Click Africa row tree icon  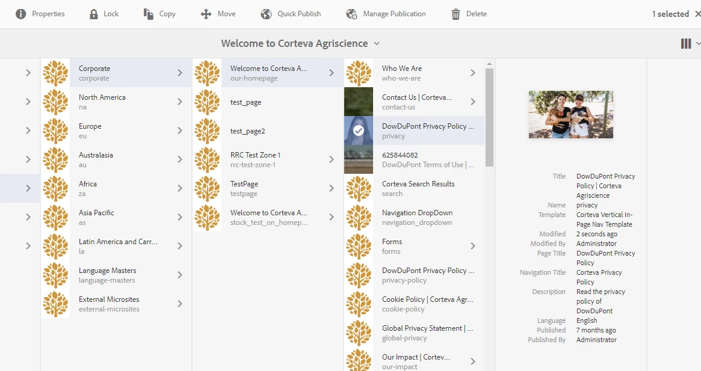click(x=55, y=188)
